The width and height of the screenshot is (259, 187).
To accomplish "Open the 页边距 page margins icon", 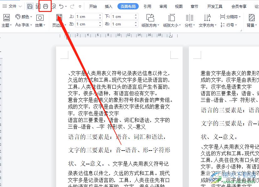I will click(x=59, y=17).
